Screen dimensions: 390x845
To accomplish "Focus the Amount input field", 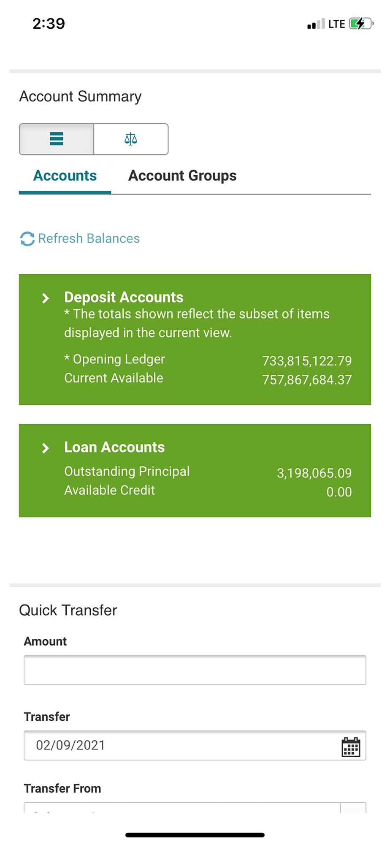I will [x=195, y=670].
